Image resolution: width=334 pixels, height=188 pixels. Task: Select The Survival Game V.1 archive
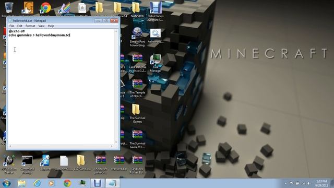pyautogui.click(x=137, y=139)
